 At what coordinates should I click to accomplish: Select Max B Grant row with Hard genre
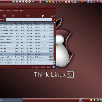click(x=27, y=31)
